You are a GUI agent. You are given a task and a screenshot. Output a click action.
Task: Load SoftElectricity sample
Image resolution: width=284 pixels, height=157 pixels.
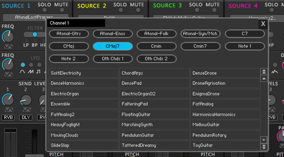[x=83, y=73]
